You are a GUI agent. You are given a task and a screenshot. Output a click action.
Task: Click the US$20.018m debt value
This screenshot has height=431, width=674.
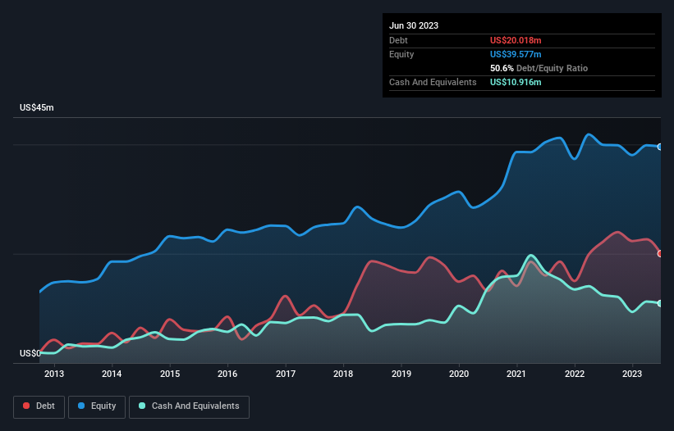coord(516,40)
